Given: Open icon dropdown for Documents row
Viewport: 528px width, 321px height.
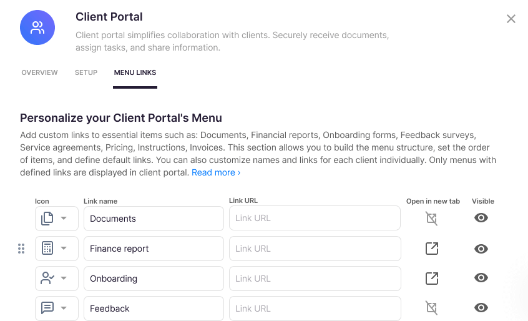Looking at the screenshot, I should pyautogui.click(x=56, y=219).
